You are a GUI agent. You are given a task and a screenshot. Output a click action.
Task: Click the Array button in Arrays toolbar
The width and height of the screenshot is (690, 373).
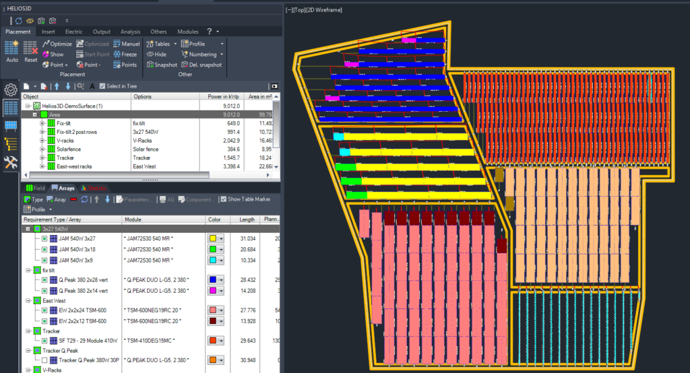click(x=56, y=199)
